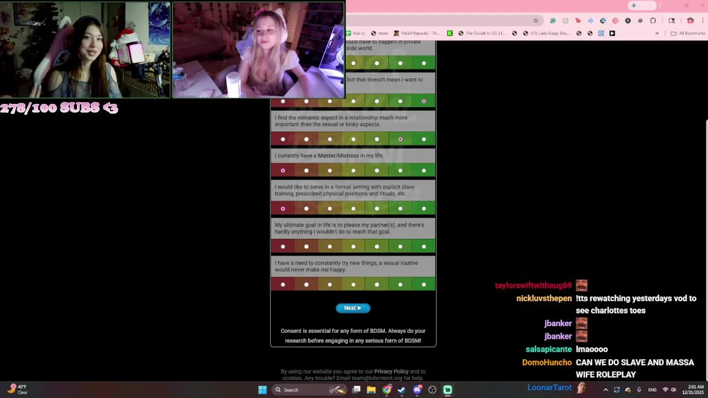Select leftmost red option for 'My ultimate goal' statement
This screenshot has width=708, height=398.
pyautogui.click(x=283, y=247)
